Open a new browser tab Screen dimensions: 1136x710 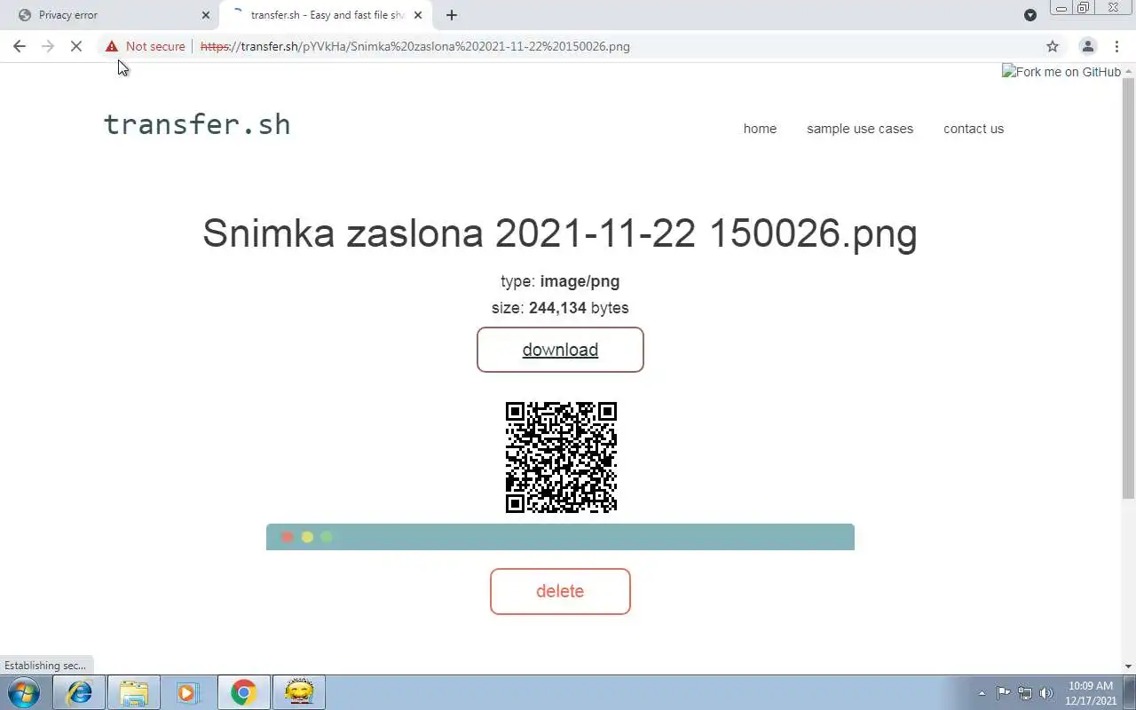click(451, 15)
